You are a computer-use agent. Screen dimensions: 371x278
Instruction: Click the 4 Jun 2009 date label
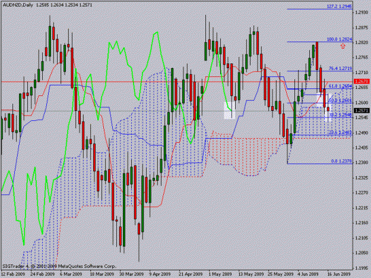point(308,274)
